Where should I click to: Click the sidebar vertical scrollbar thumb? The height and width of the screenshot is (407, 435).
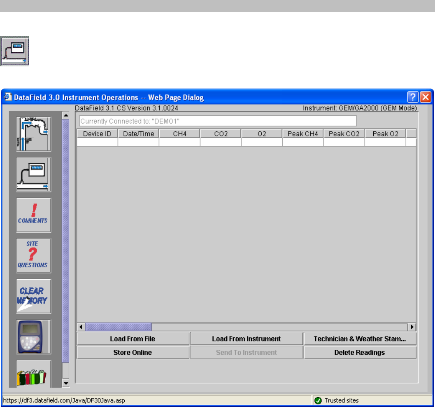pos(66,241)
